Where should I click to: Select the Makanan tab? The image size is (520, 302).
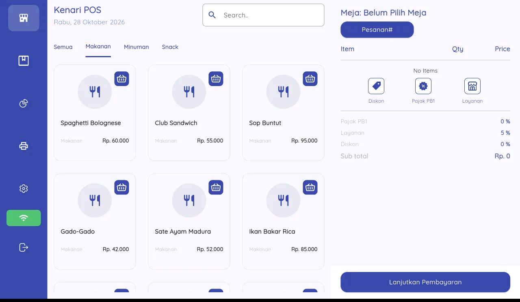click(98, 47)
